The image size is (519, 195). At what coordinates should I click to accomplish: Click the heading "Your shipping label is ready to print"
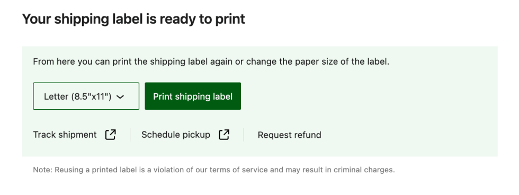[133, 19]
